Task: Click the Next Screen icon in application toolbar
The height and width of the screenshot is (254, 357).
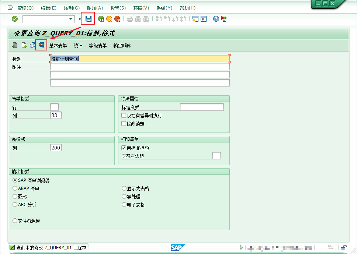Action: (24, 45)
